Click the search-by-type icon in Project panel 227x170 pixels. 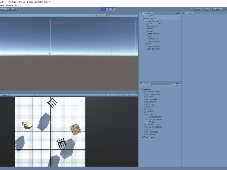point(175,86)
